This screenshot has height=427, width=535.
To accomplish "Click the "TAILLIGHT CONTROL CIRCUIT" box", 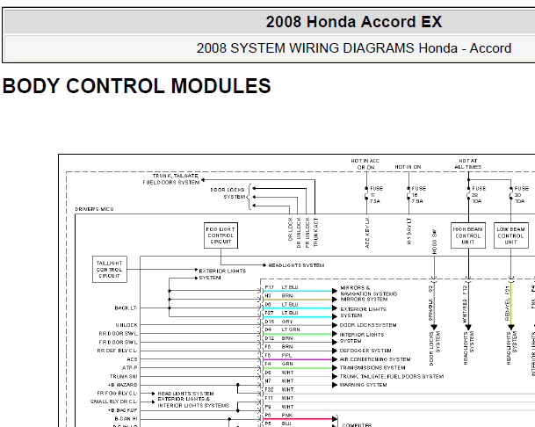I will coord(110,270).
